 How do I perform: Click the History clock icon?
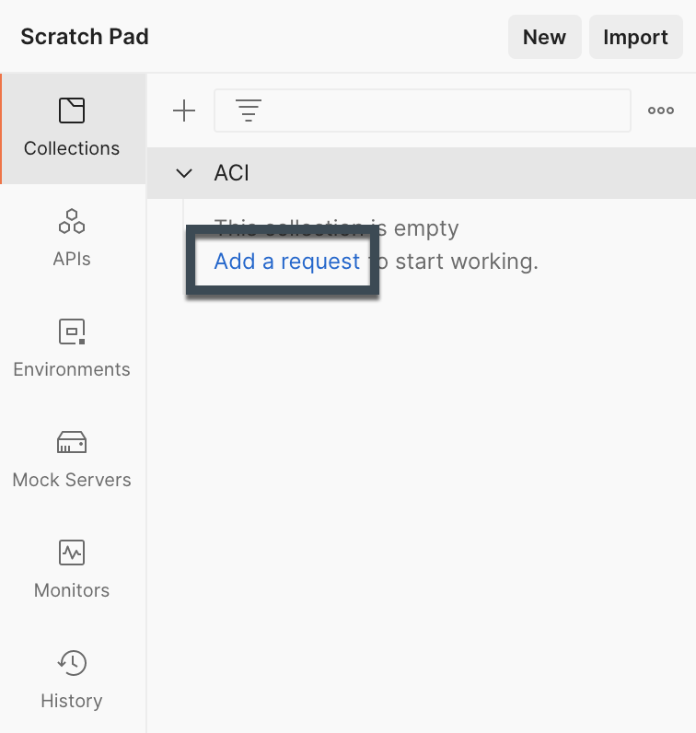click(x=72, y=663)
